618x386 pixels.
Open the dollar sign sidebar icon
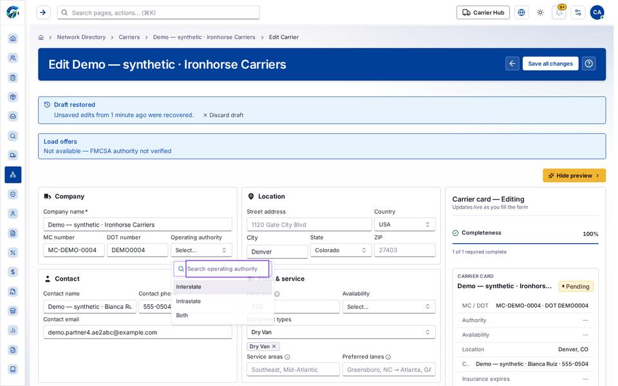[x=13, y=271]
